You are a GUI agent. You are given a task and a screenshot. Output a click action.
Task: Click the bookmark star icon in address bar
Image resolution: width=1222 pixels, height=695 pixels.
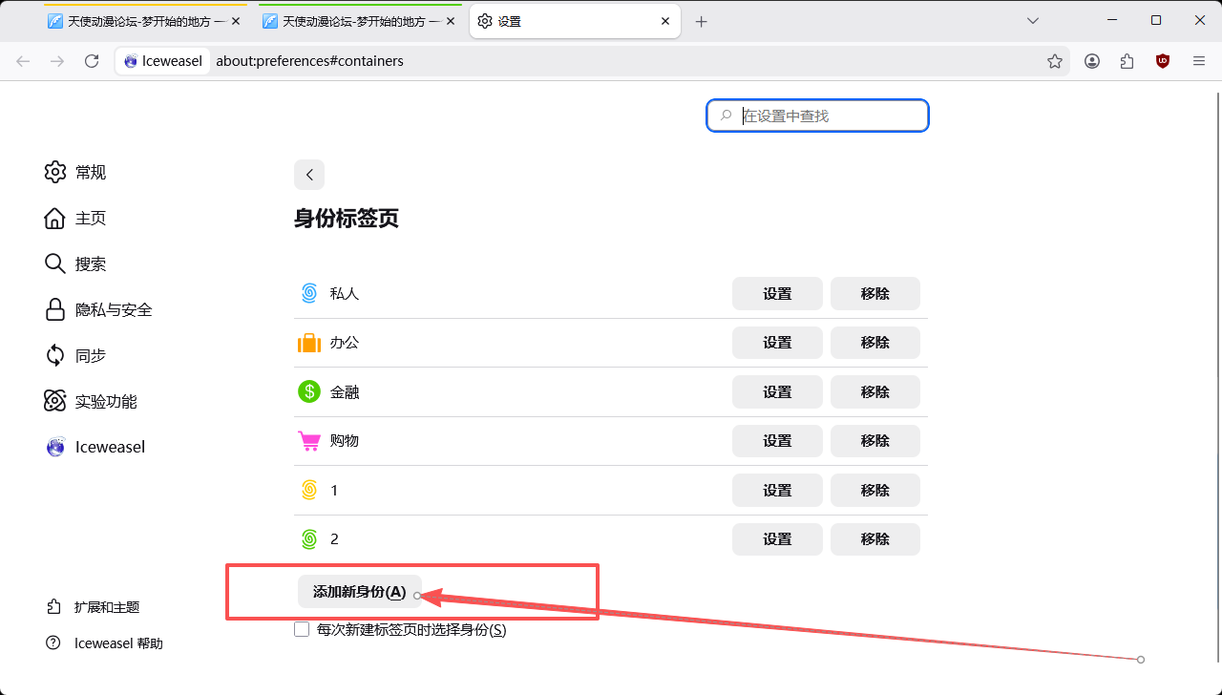tap(1054, 61)
